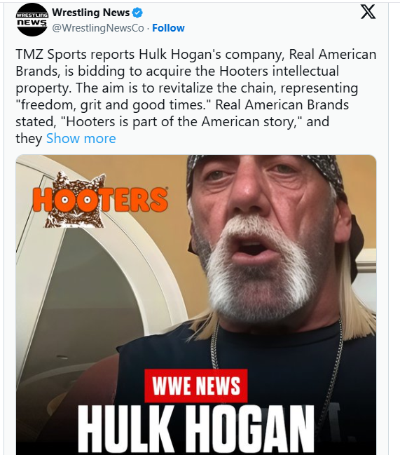Visit the @WrestlingNewsCo handle link
Viewport: 400px width, 455px height.
pyautogui.click(x=98, y=28)
